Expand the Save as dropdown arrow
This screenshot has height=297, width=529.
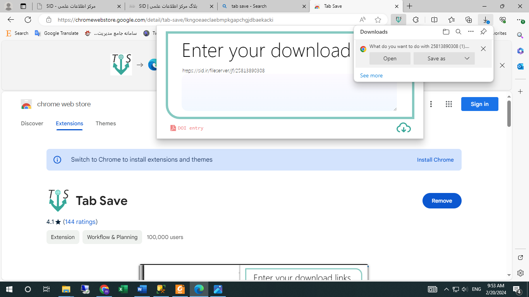point(467,58)
